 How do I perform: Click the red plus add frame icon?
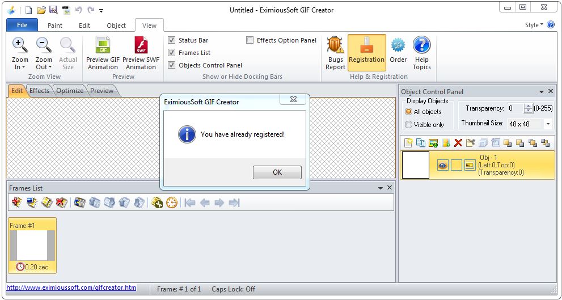coord(17,203)
